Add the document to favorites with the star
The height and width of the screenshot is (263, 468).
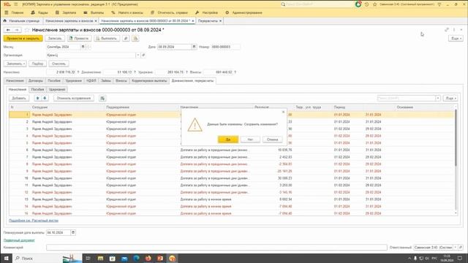(27, 30)
